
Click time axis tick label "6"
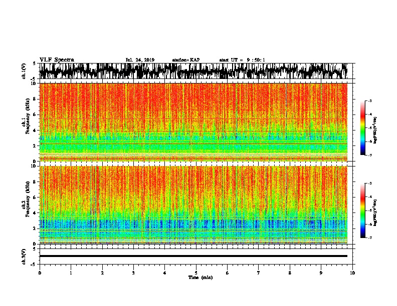click(228, 273)
